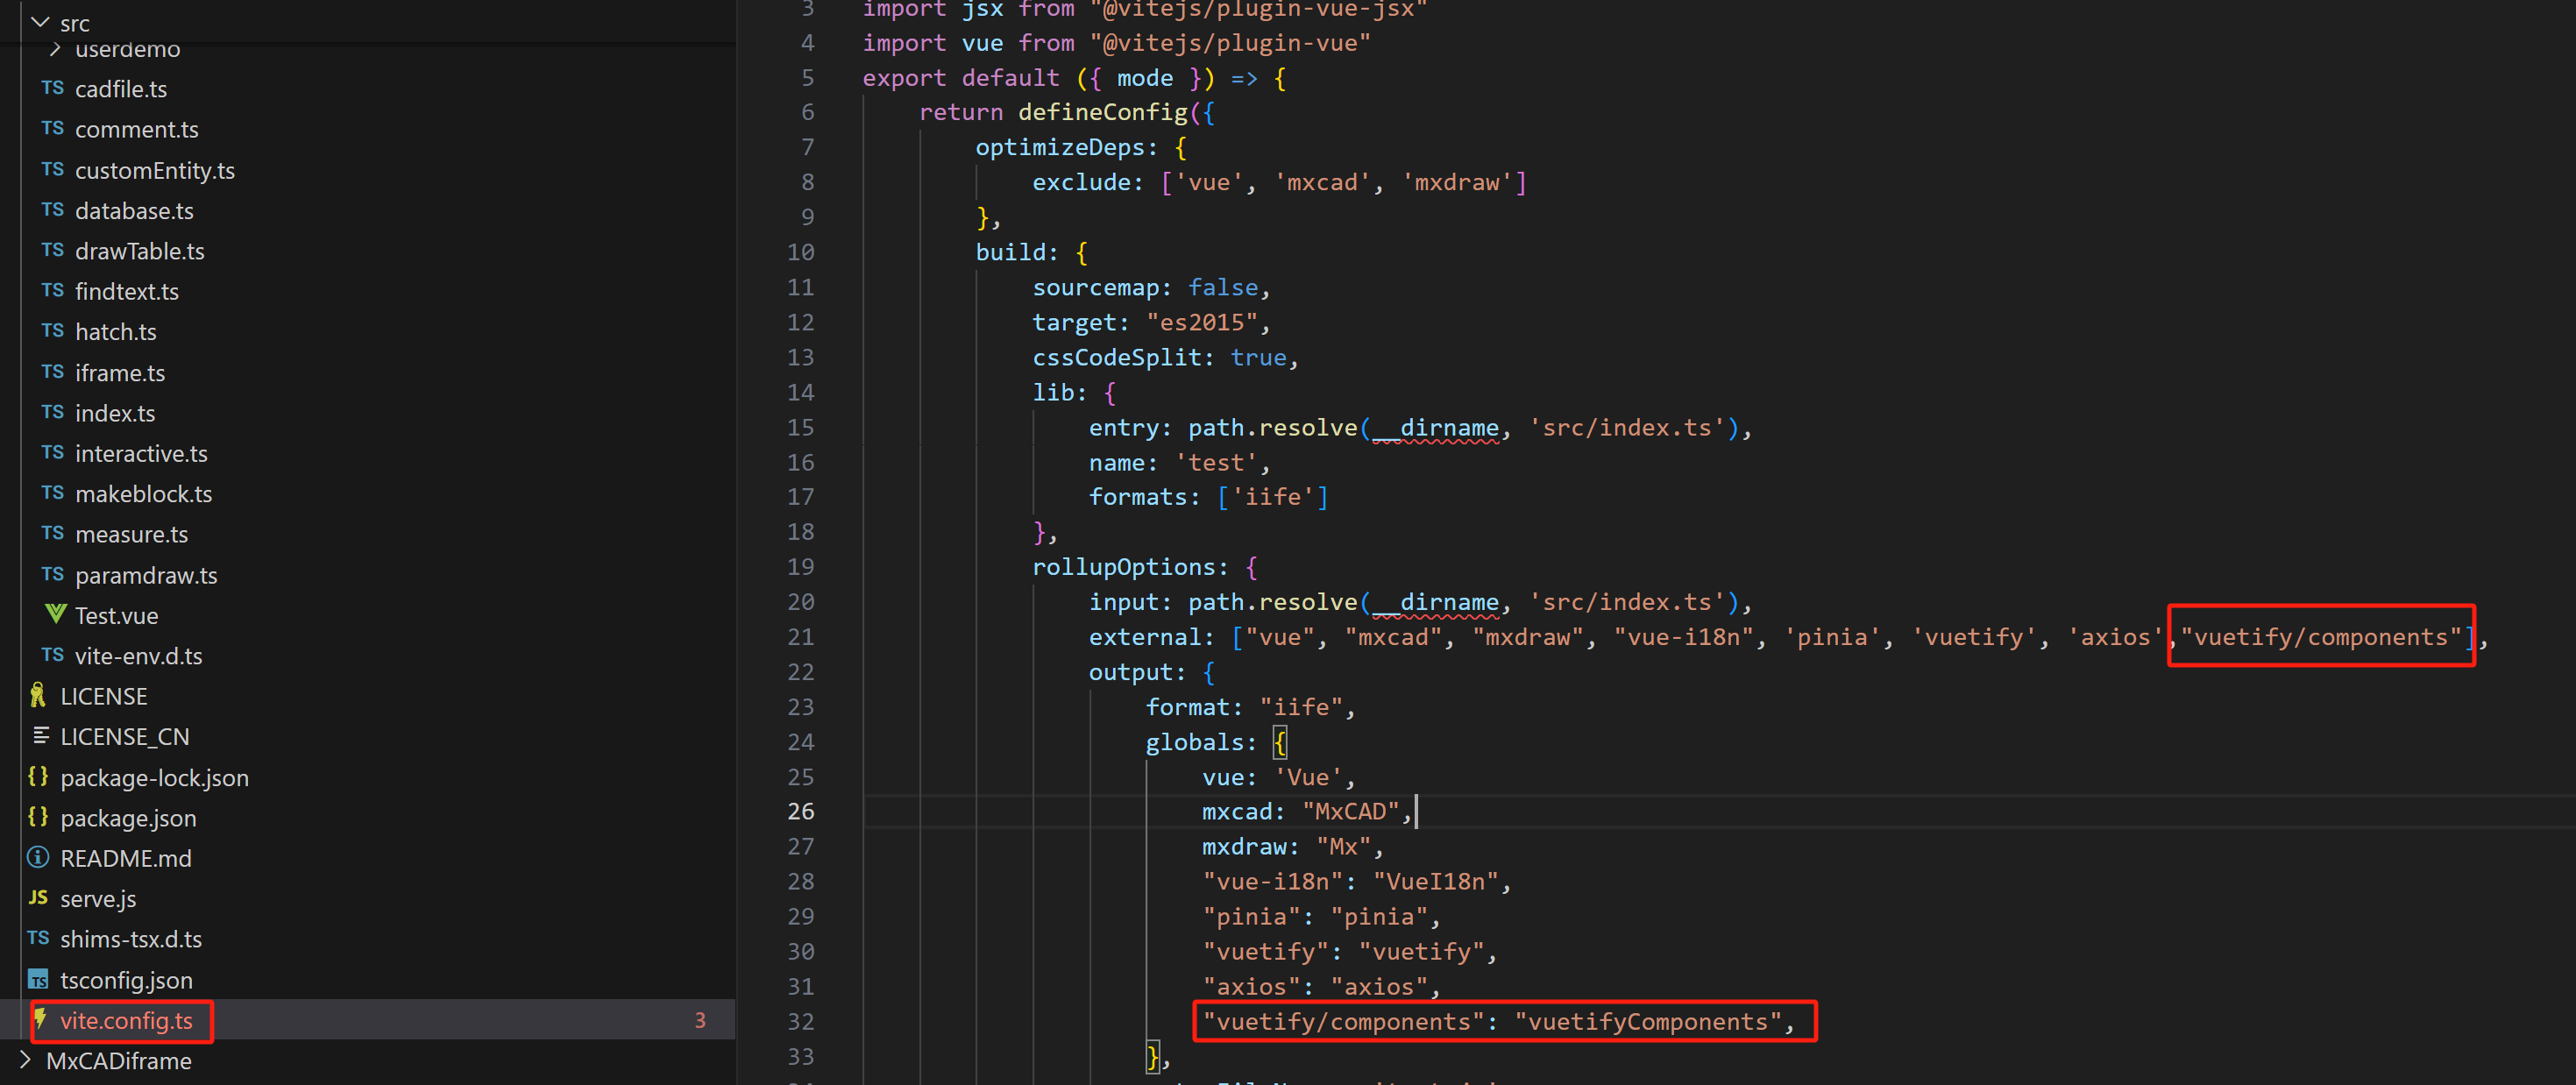Viewport: 2576px width, 1085px height.
Task: Open vite-env.d.ts in the explorer
Action: (x=139, y=655)
